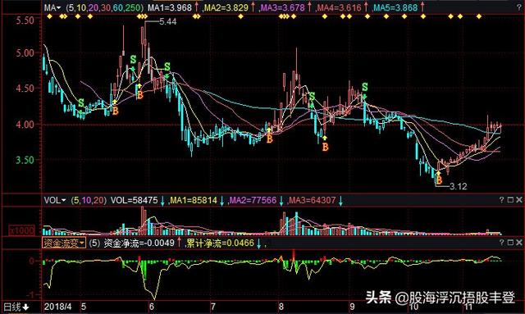Click the VOL parameters (5,10,20)

pyautogui.click(x=89, y=201)
